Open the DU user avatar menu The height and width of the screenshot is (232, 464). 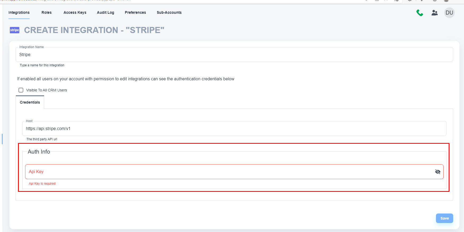449,13
